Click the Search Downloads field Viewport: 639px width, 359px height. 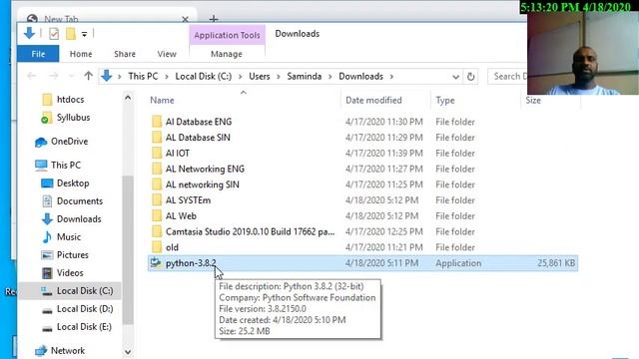[507, 76]
